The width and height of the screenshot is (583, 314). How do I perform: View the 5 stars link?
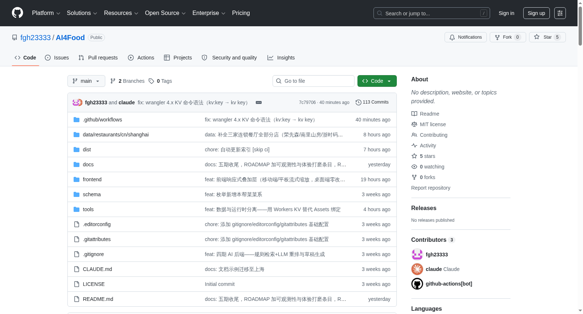(x=423, y=156)
